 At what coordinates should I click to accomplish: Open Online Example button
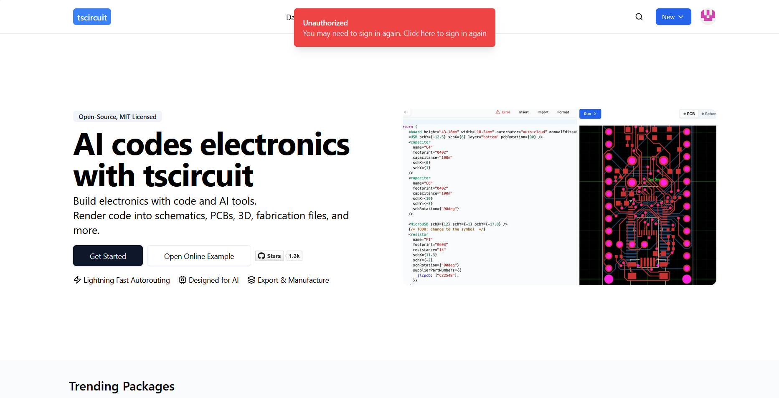[199, 256]
